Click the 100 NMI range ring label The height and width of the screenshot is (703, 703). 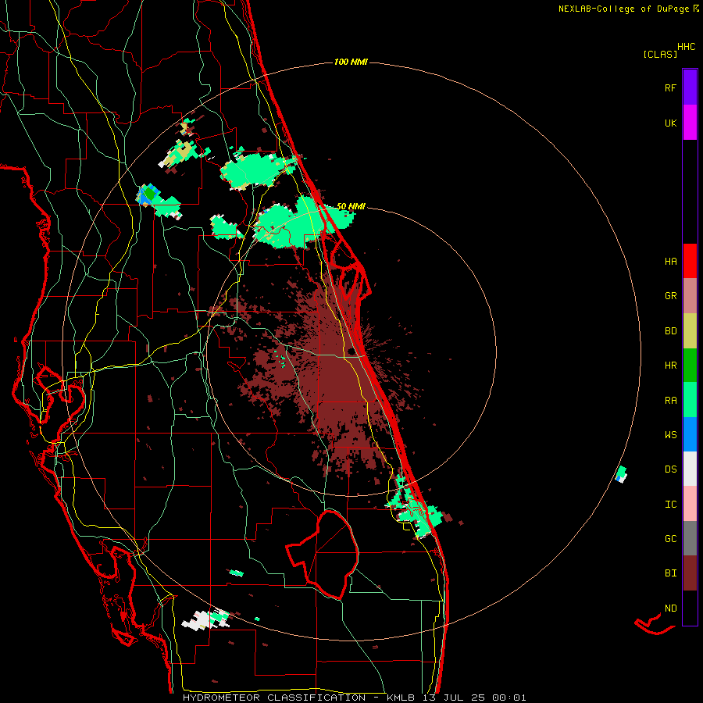[x=351, y=62]
